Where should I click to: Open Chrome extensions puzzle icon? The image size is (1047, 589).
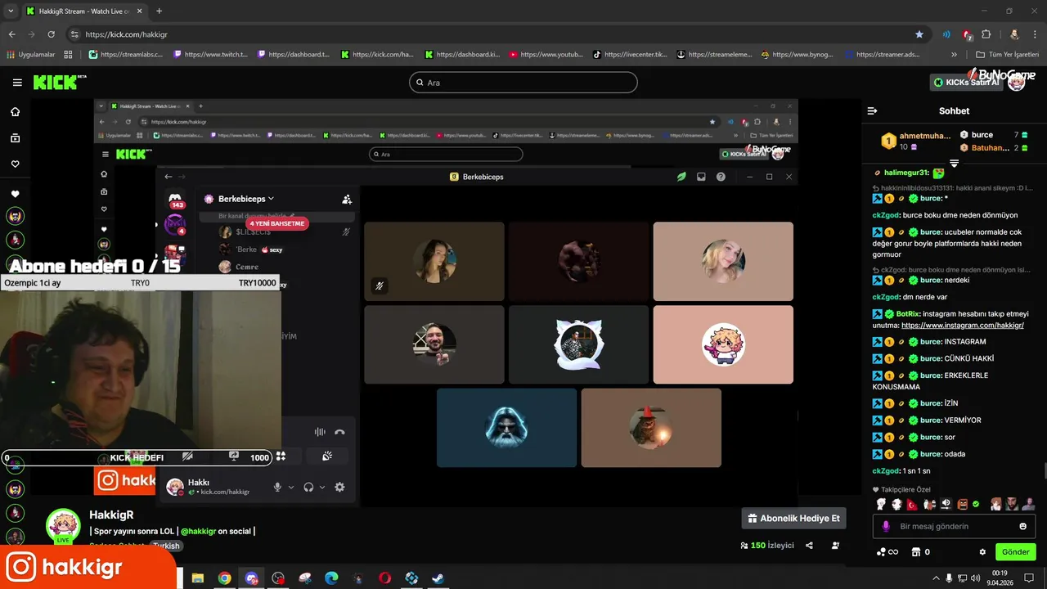pos(986,34)
